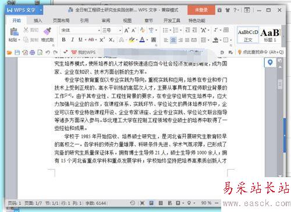The width and height of the screenshot is (291, 212).
Task: Open the 特色功能 ribbon tab
Action: [x=197, y=20]
